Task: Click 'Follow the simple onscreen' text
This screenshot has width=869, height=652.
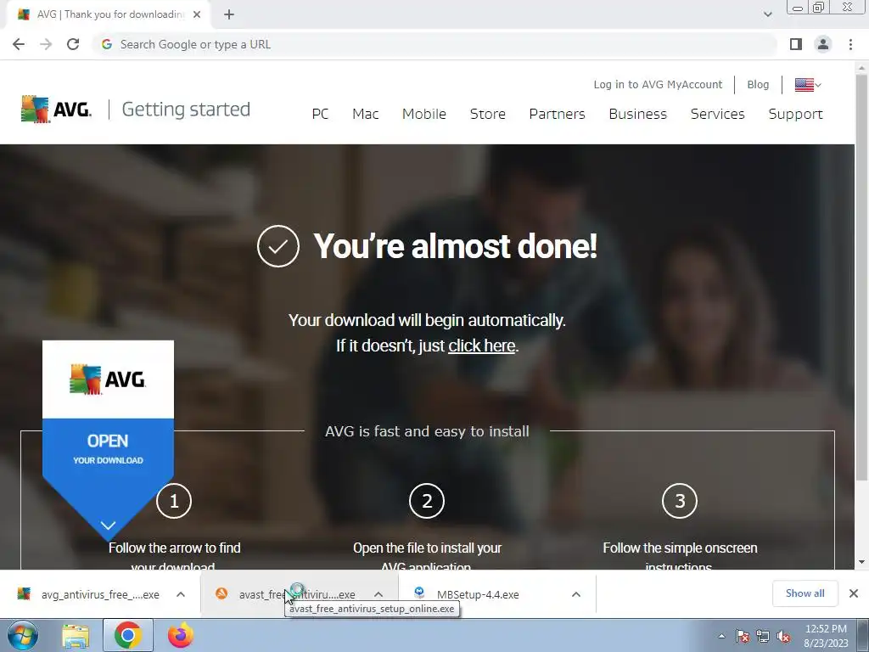Action: point(680,548)
